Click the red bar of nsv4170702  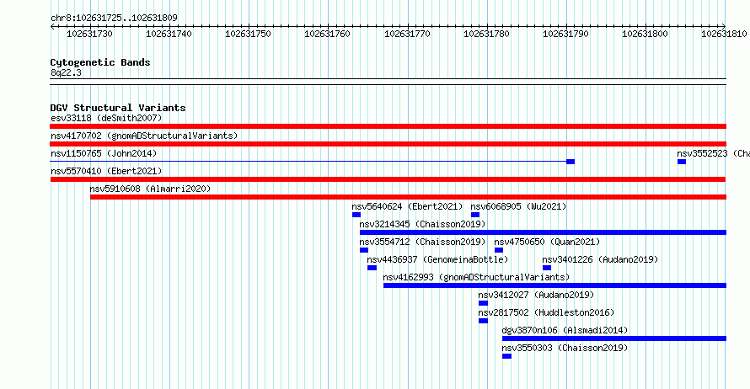pyautogui.click(x=388, y=144)
